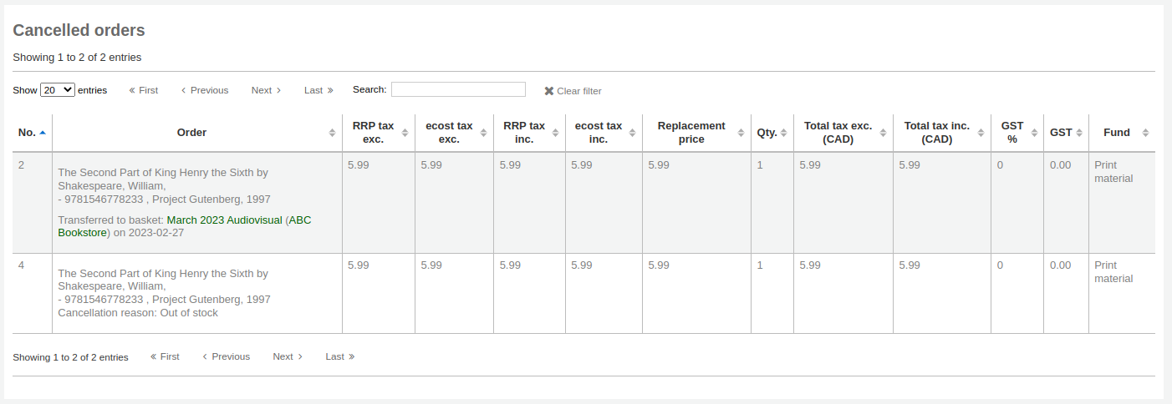Jump to First page in top pagination
1172x404 pixels.
pyautogui.click(x=143, y=90)
